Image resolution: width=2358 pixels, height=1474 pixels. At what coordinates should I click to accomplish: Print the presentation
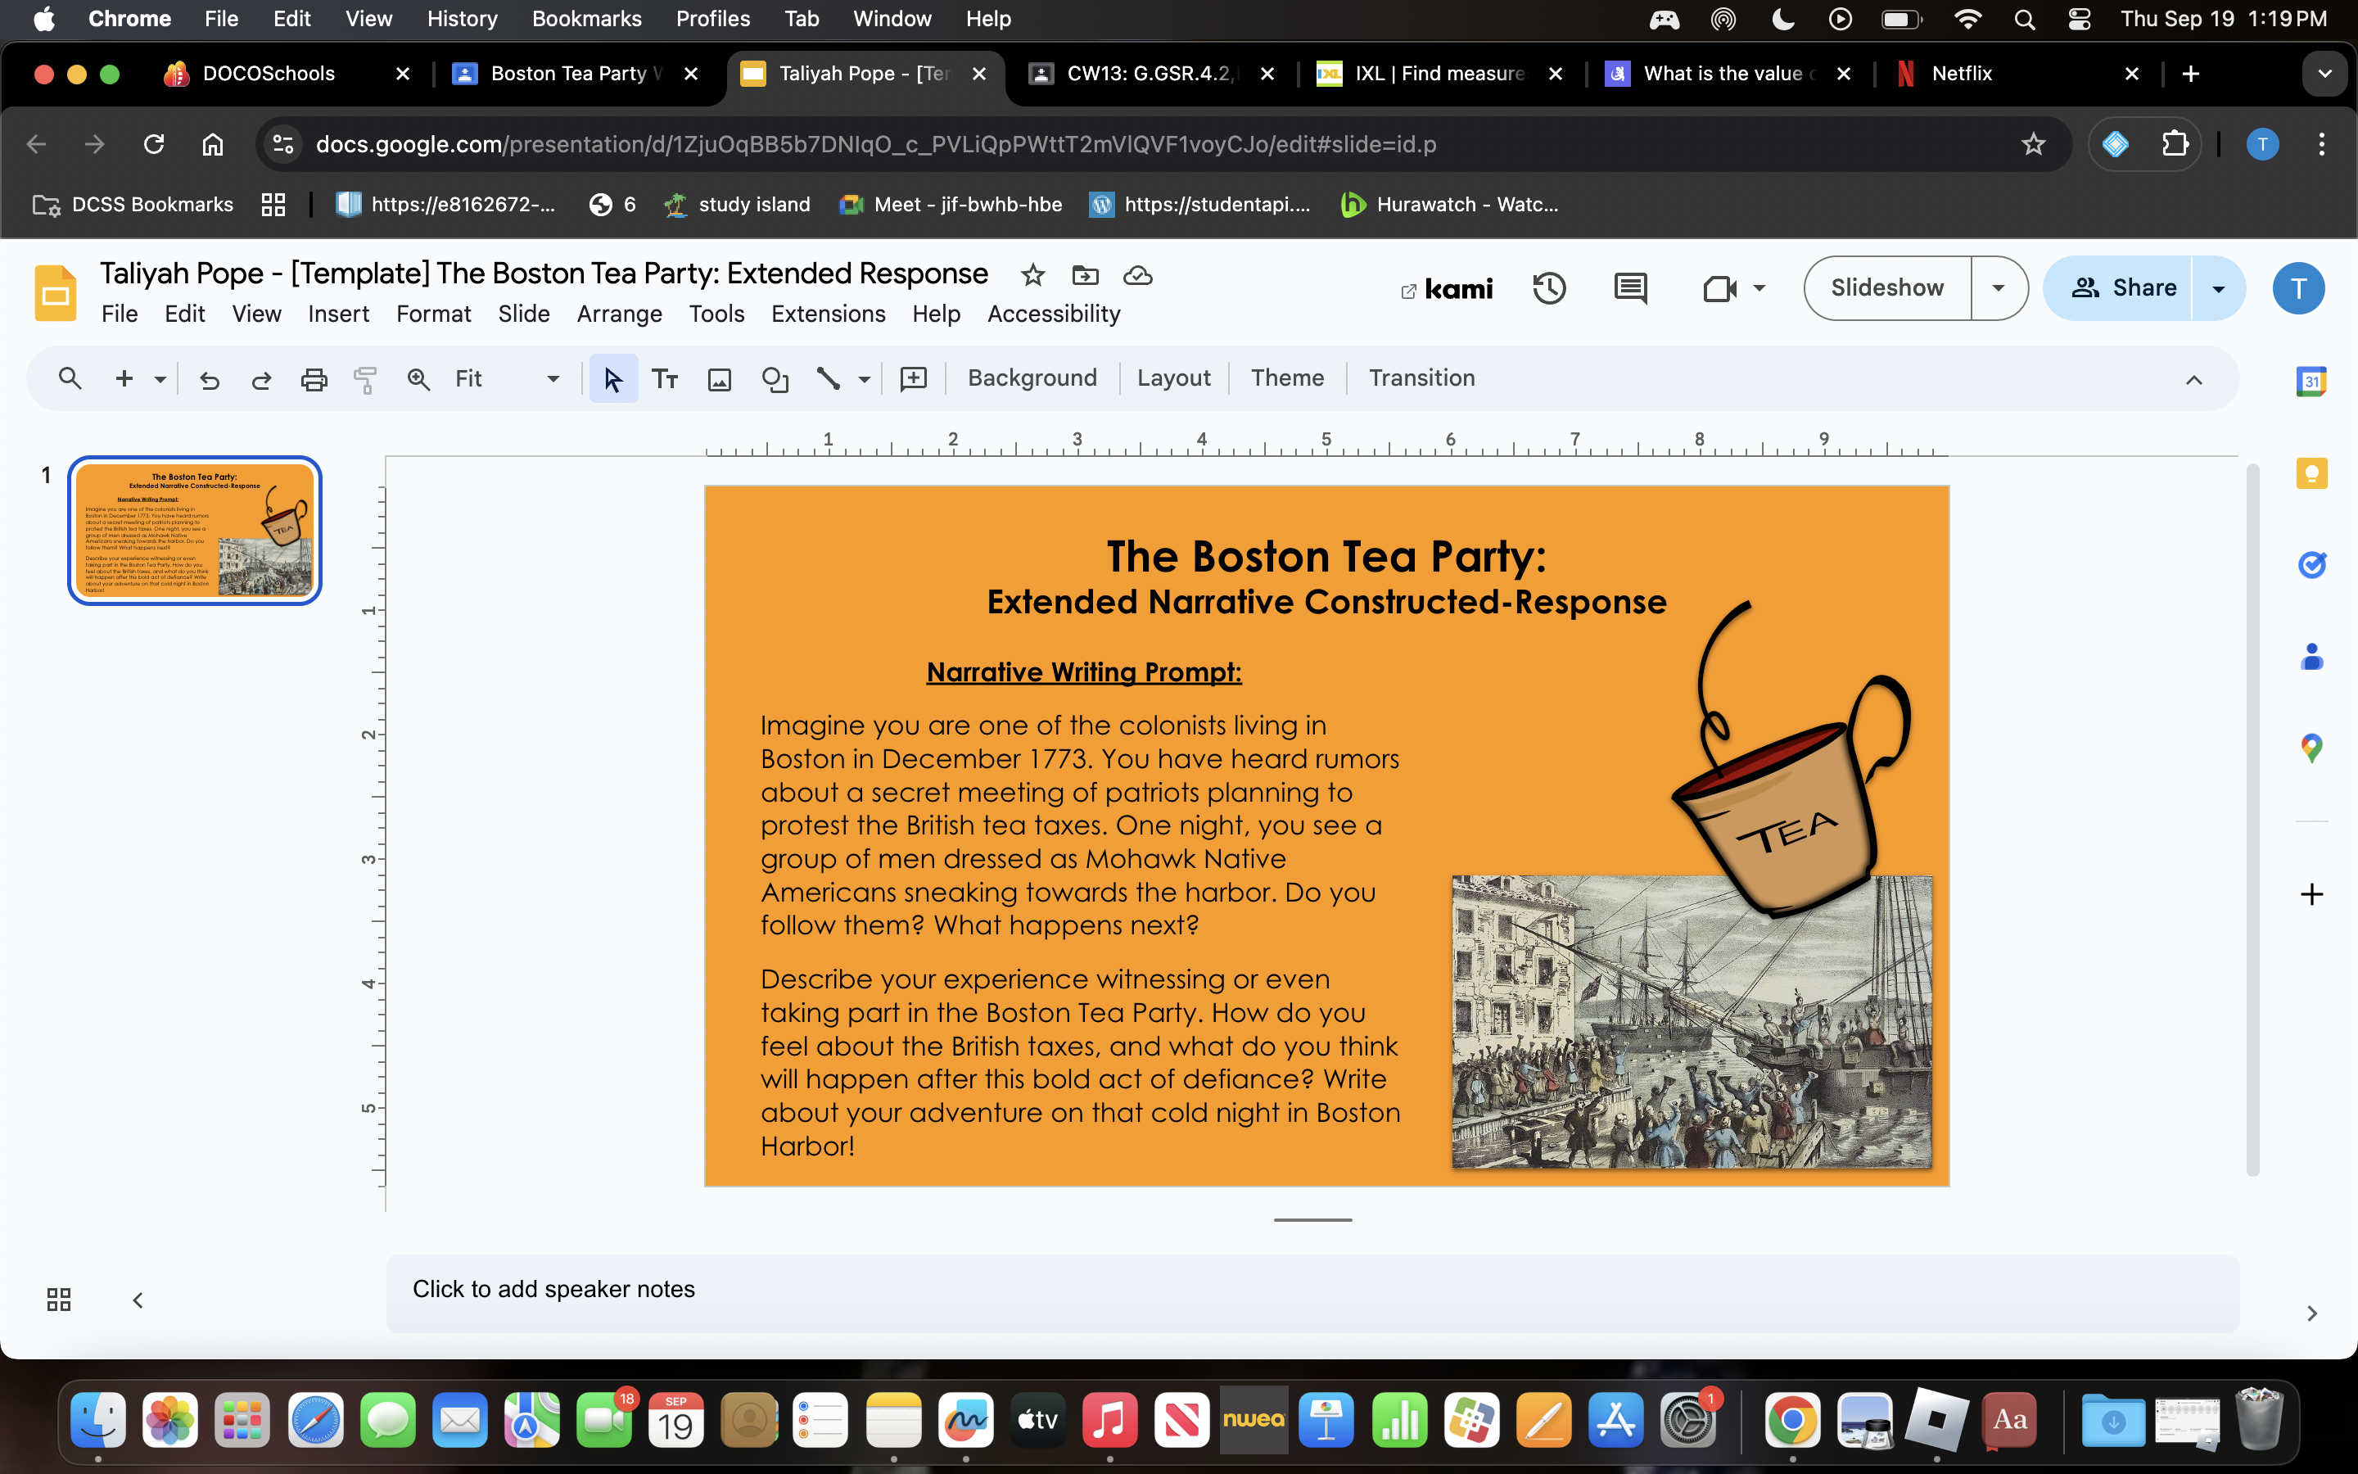click(x=314, y=378)
